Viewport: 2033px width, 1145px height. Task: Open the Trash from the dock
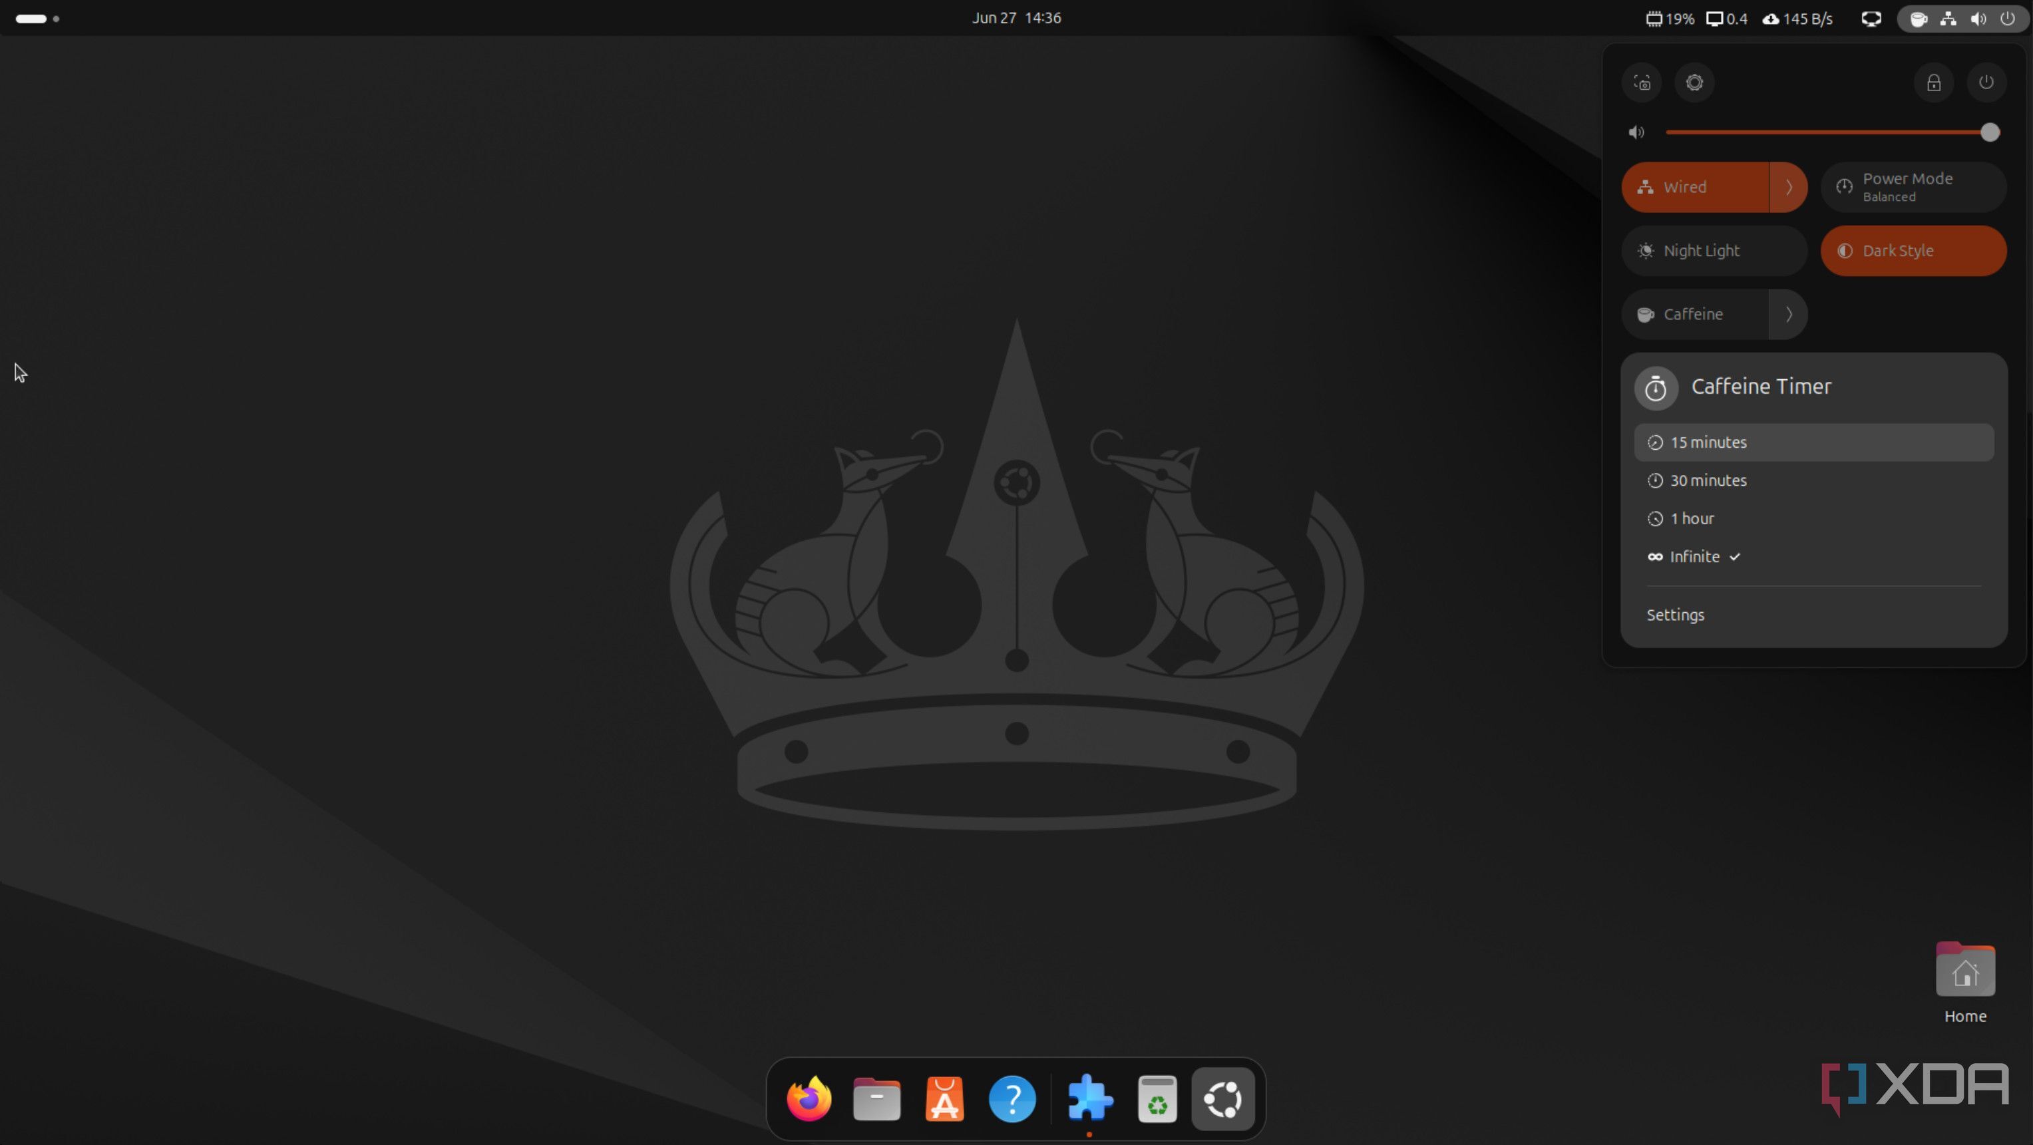coord(1157,1098)
